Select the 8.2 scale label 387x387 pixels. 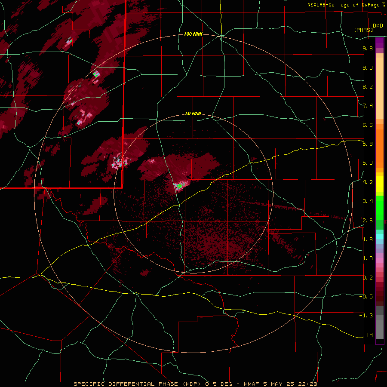coord(368,86)
